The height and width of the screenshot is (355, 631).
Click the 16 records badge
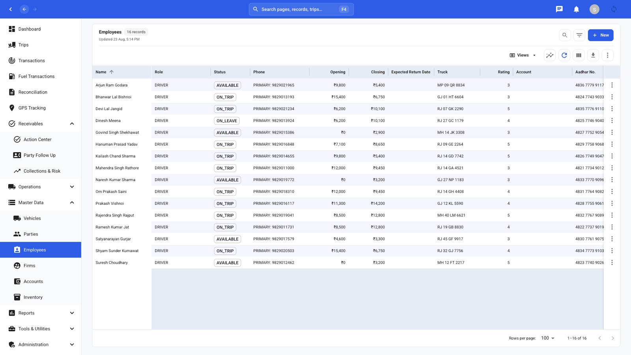136,32
